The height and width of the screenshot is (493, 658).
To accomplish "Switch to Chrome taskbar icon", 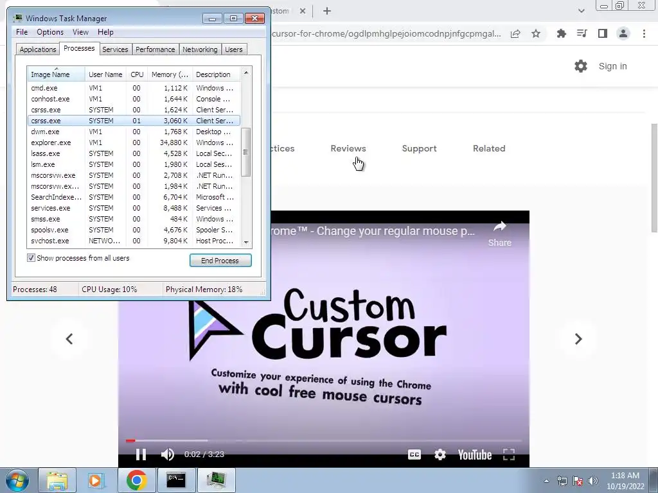I will click(136, 480).
